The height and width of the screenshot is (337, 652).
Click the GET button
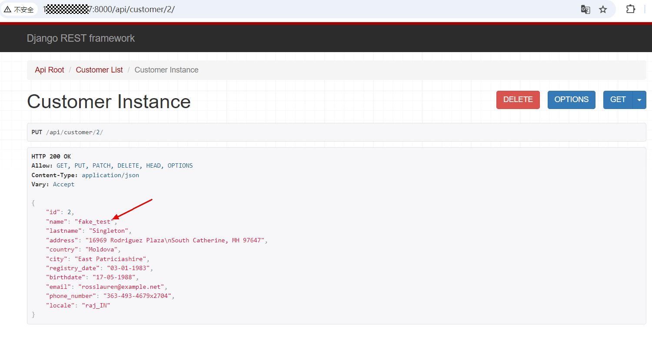(618, 99)
